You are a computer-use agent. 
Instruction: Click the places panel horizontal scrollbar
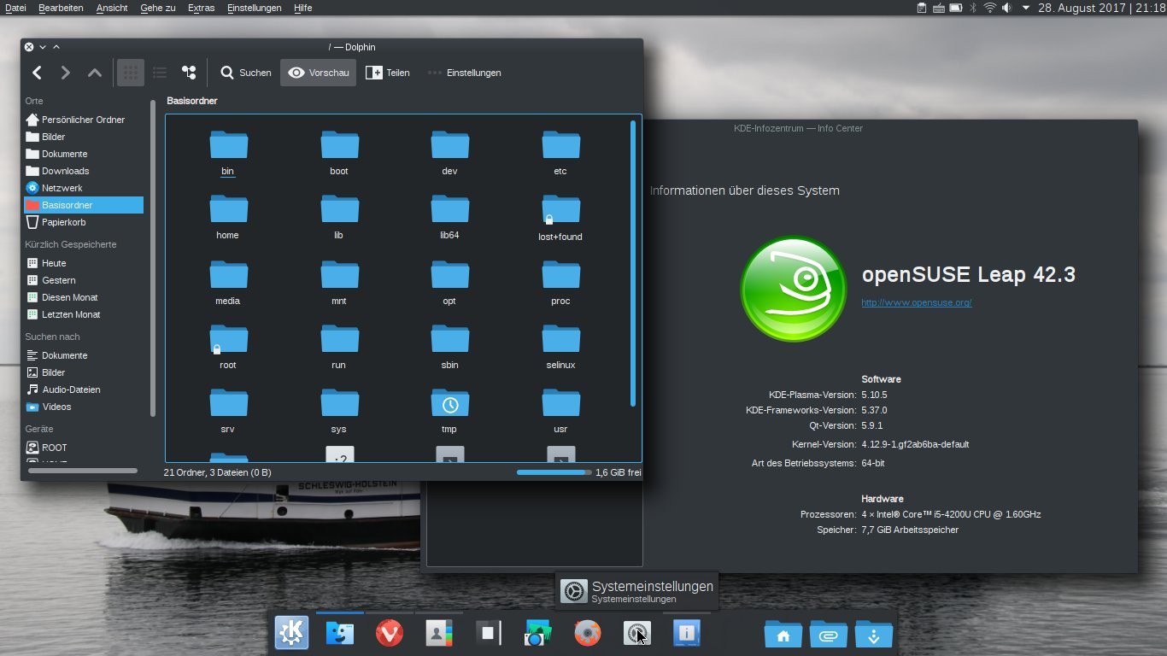point(83,471)
